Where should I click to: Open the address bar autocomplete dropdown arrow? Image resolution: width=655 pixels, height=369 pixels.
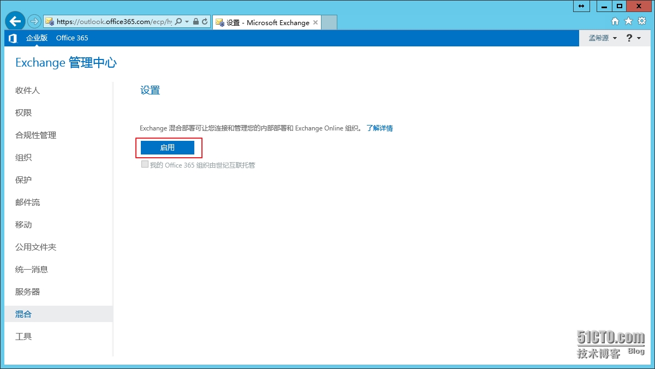tap(187, 22)
